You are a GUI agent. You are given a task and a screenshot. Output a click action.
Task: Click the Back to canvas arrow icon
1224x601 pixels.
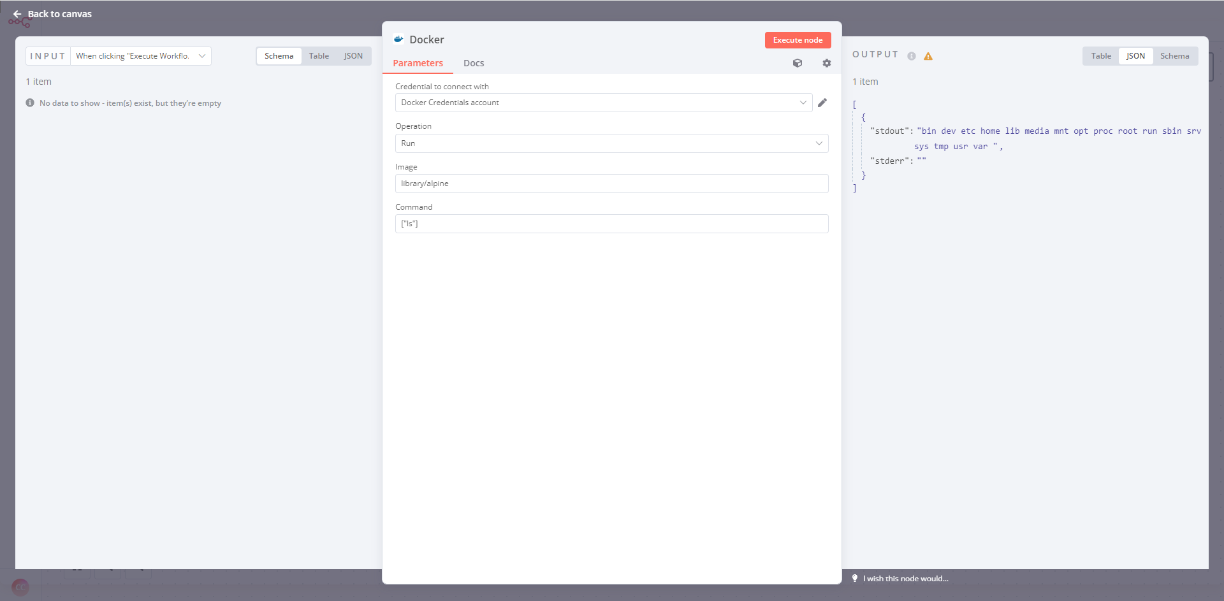coord(17,14)
